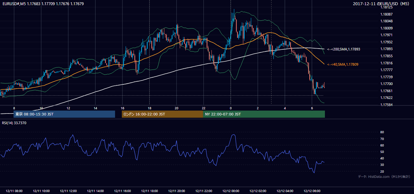Select the ロンドン 16:00-22:00 JST session bar
The width and height of the screenshot is (414, 194).
pyautogui.click(x=162, y=114)
